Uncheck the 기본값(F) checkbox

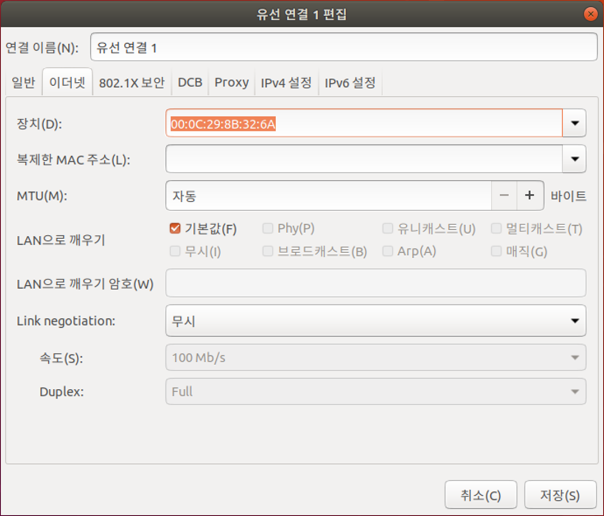coord(175,229)
